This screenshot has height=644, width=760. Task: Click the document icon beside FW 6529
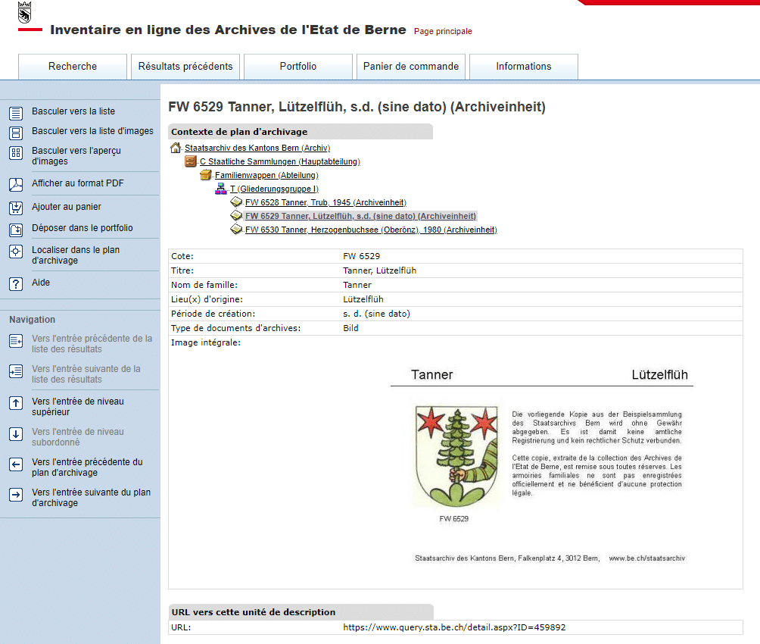pos(236,215)
